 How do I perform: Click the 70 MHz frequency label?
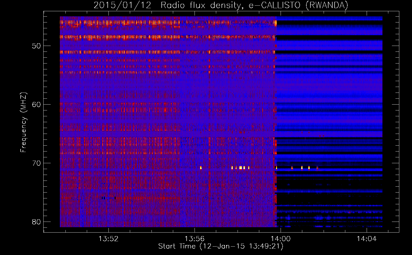point(36,163)
